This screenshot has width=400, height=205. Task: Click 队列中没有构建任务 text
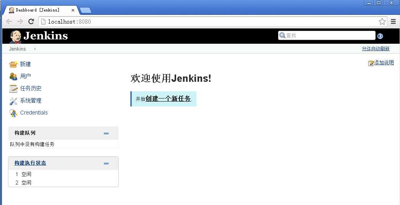pos(32,144)
